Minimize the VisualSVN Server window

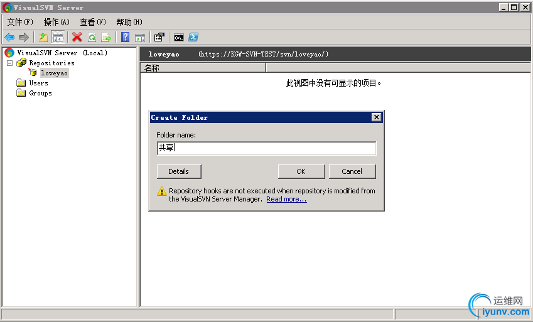click(503, 7)
